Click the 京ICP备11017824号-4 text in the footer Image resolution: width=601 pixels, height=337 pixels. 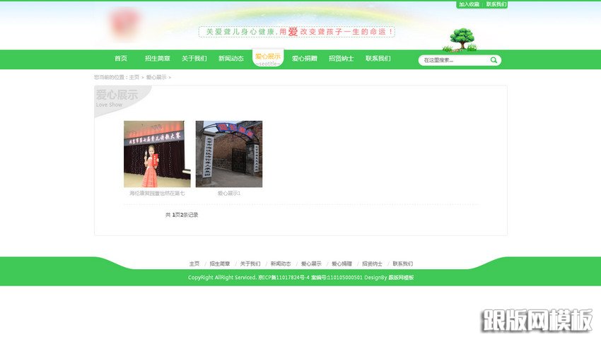tap(284, 278)
